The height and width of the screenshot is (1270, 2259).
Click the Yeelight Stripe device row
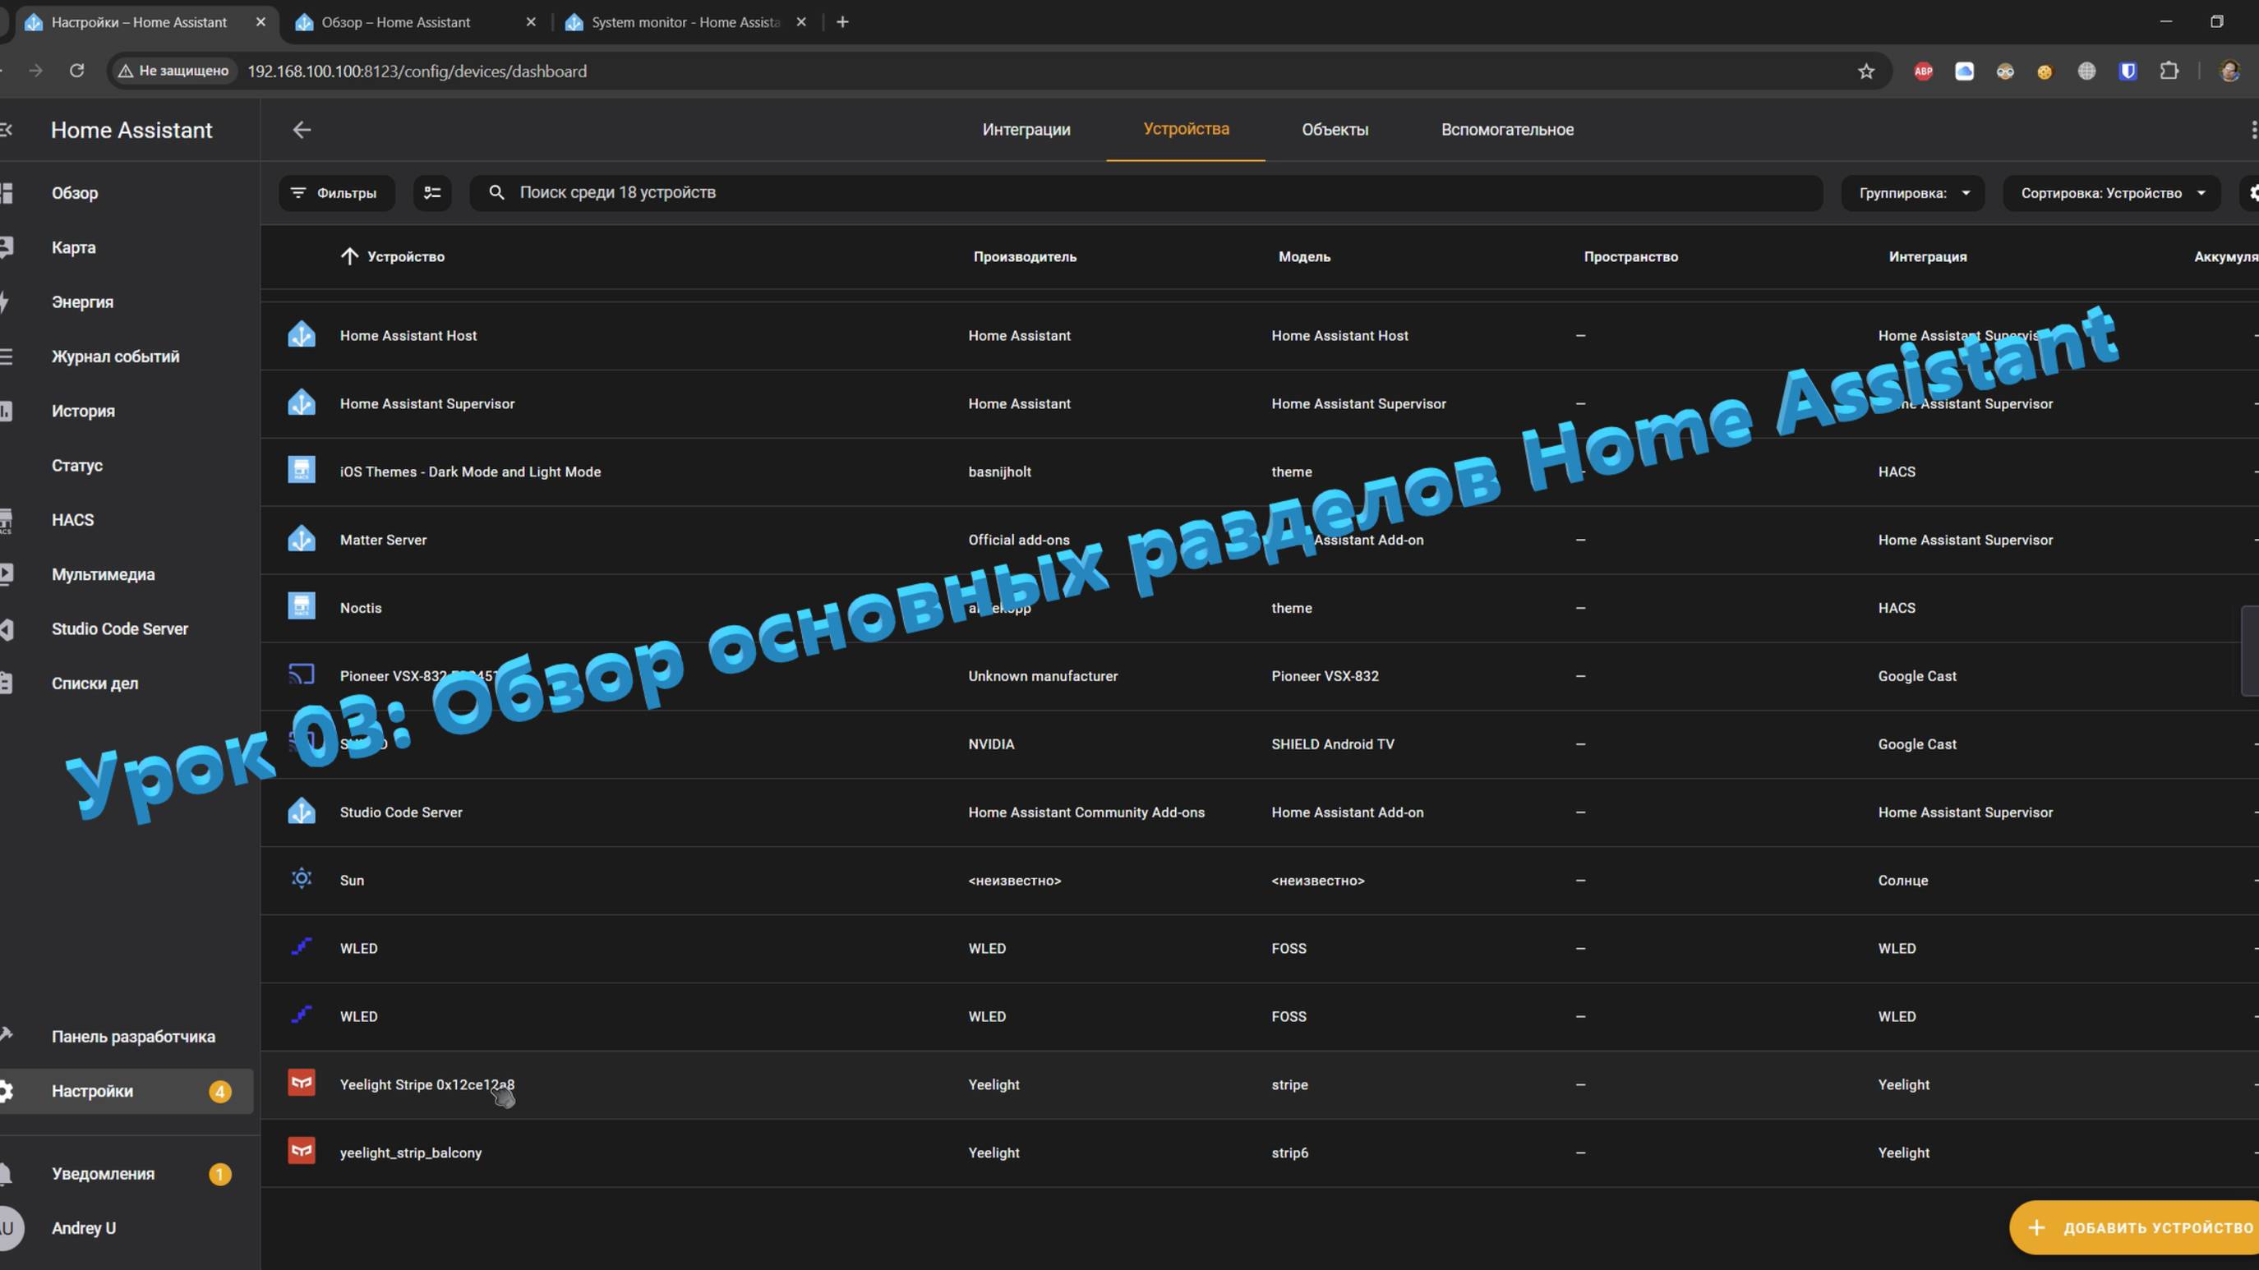pos(426,1085)
